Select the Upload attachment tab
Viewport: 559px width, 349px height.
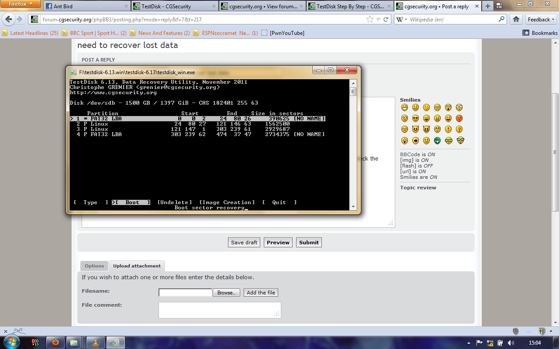(x=137, y=266)
